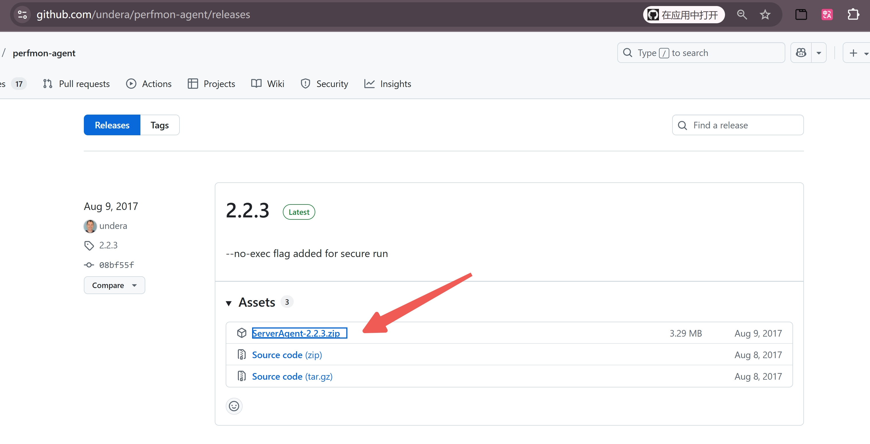This screenshot has width=870, height=444.
Task: Click the GitHub search field
Action: point(701,53)
